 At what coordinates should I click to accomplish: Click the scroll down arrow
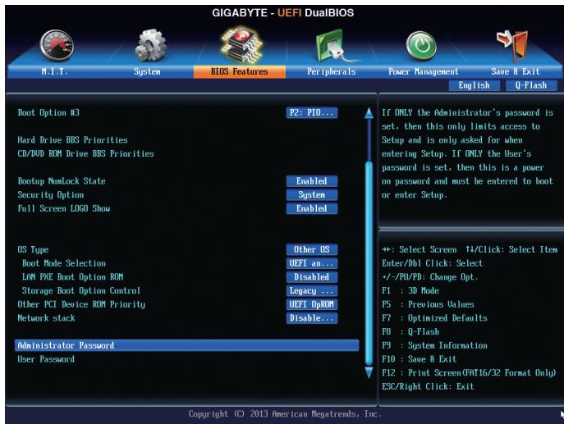tap(369, 372)
